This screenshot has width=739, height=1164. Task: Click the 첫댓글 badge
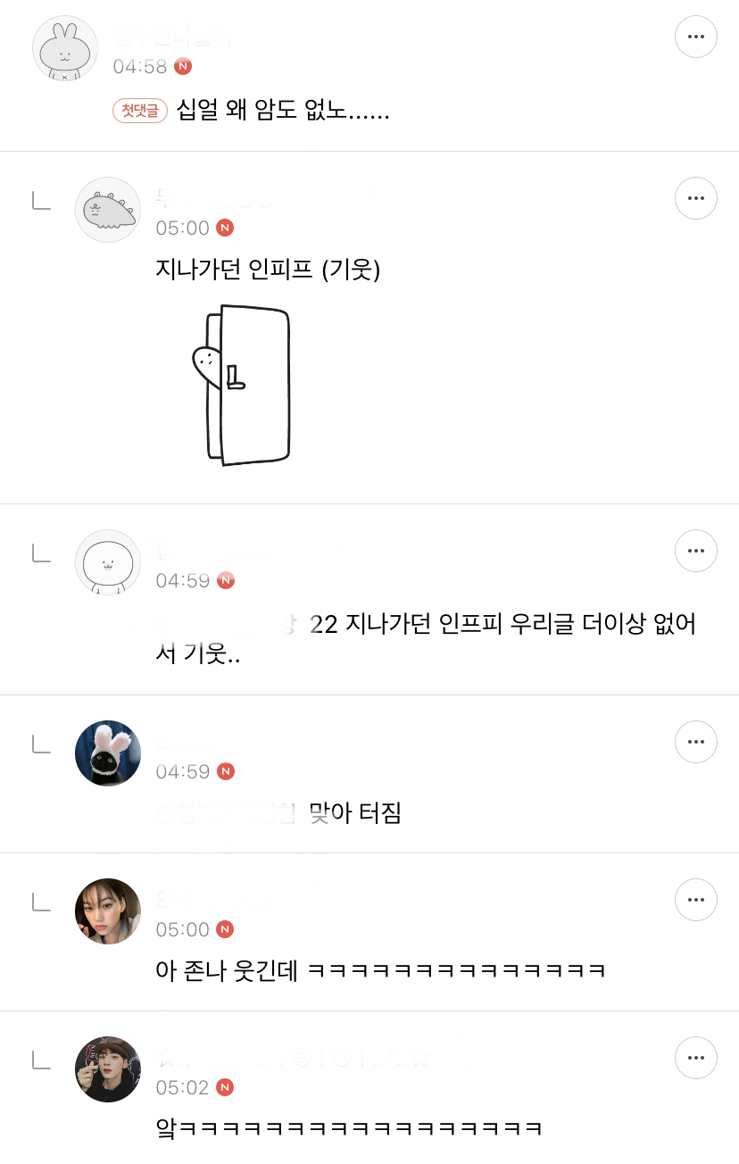(x=140, y=111)
